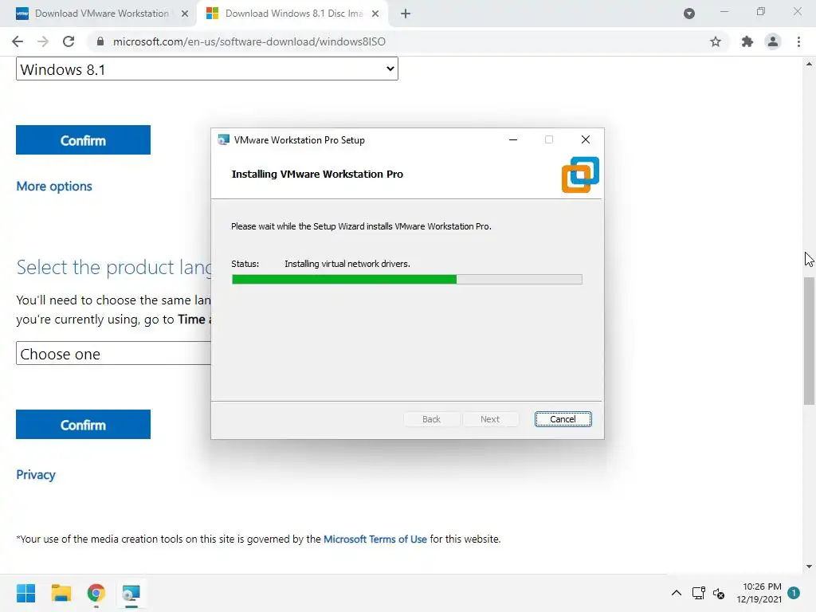This screenshot has width=816, height=612.
Task: Open the Windows Start menu
Action: (x=25, y=593)
